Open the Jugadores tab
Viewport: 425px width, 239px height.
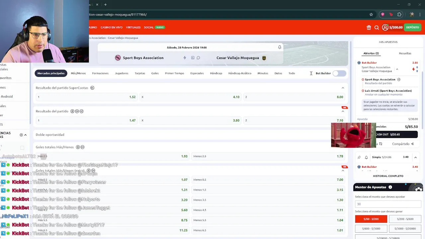122,73
